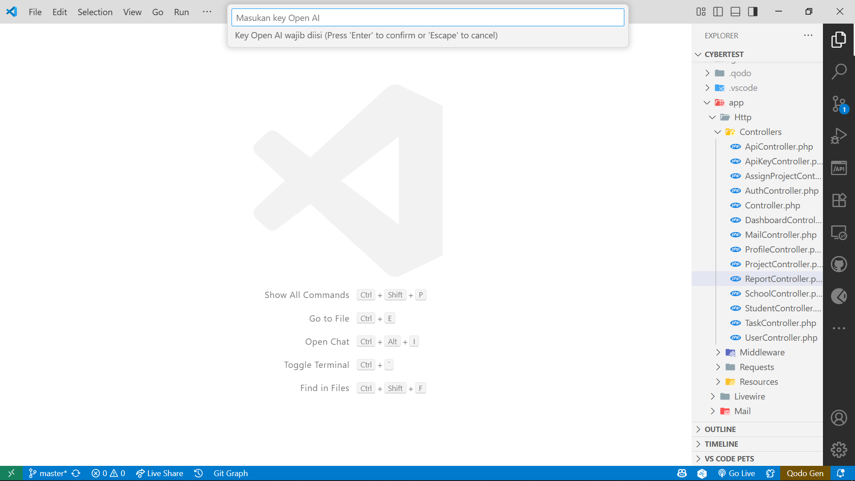Focus the Masukan key Open AI input
The height and width of the screenshot is (481, 855).
[x=427, y=18]
